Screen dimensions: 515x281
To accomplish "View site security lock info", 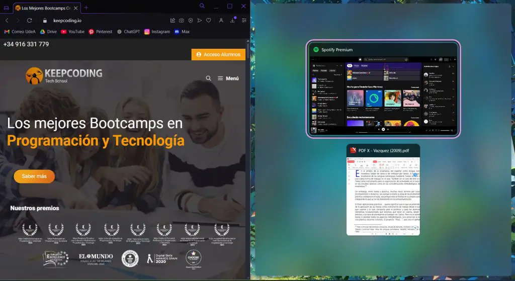I will 45,20.
